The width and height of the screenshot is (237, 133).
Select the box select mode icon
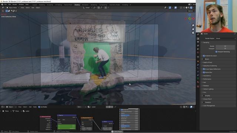coord(7,11)
